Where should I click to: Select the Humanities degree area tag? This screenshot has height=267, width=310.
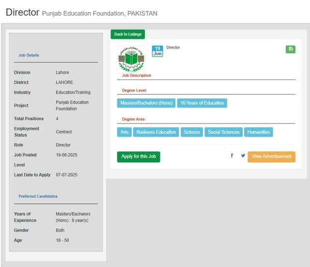[258, 132]
